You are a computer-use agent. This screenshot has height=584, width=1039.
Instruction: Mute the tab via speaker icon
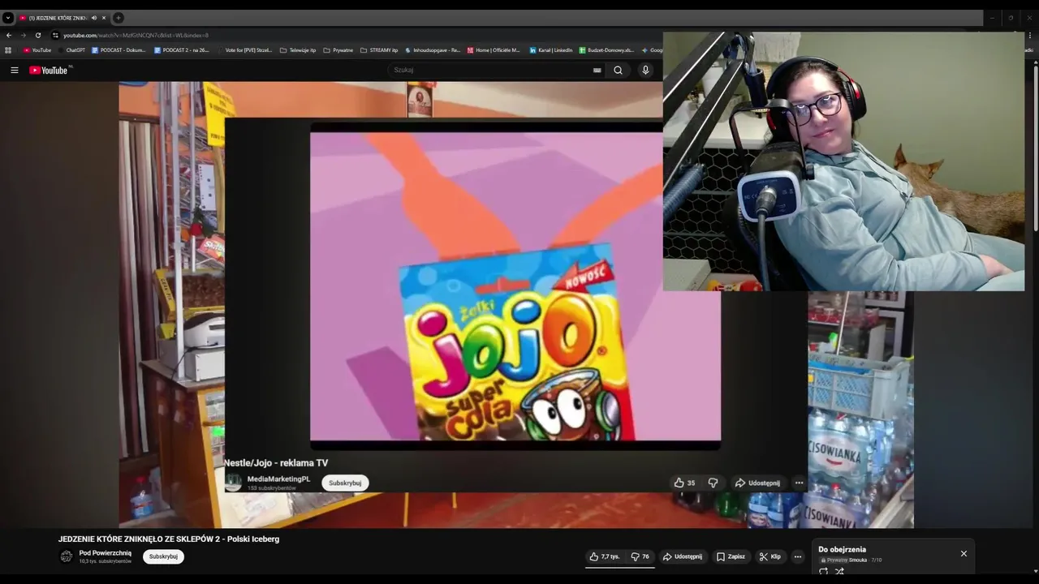click(x=94, y=18)
